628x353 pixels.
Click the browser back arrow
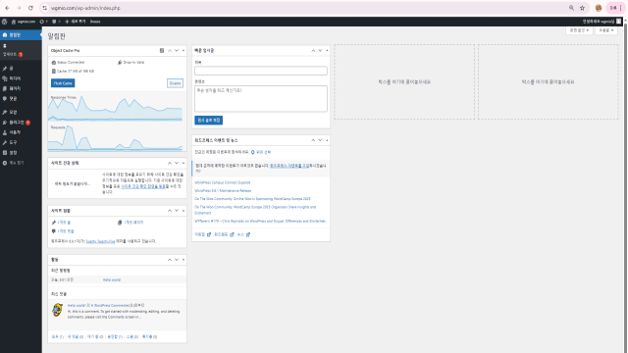(7, 8)
